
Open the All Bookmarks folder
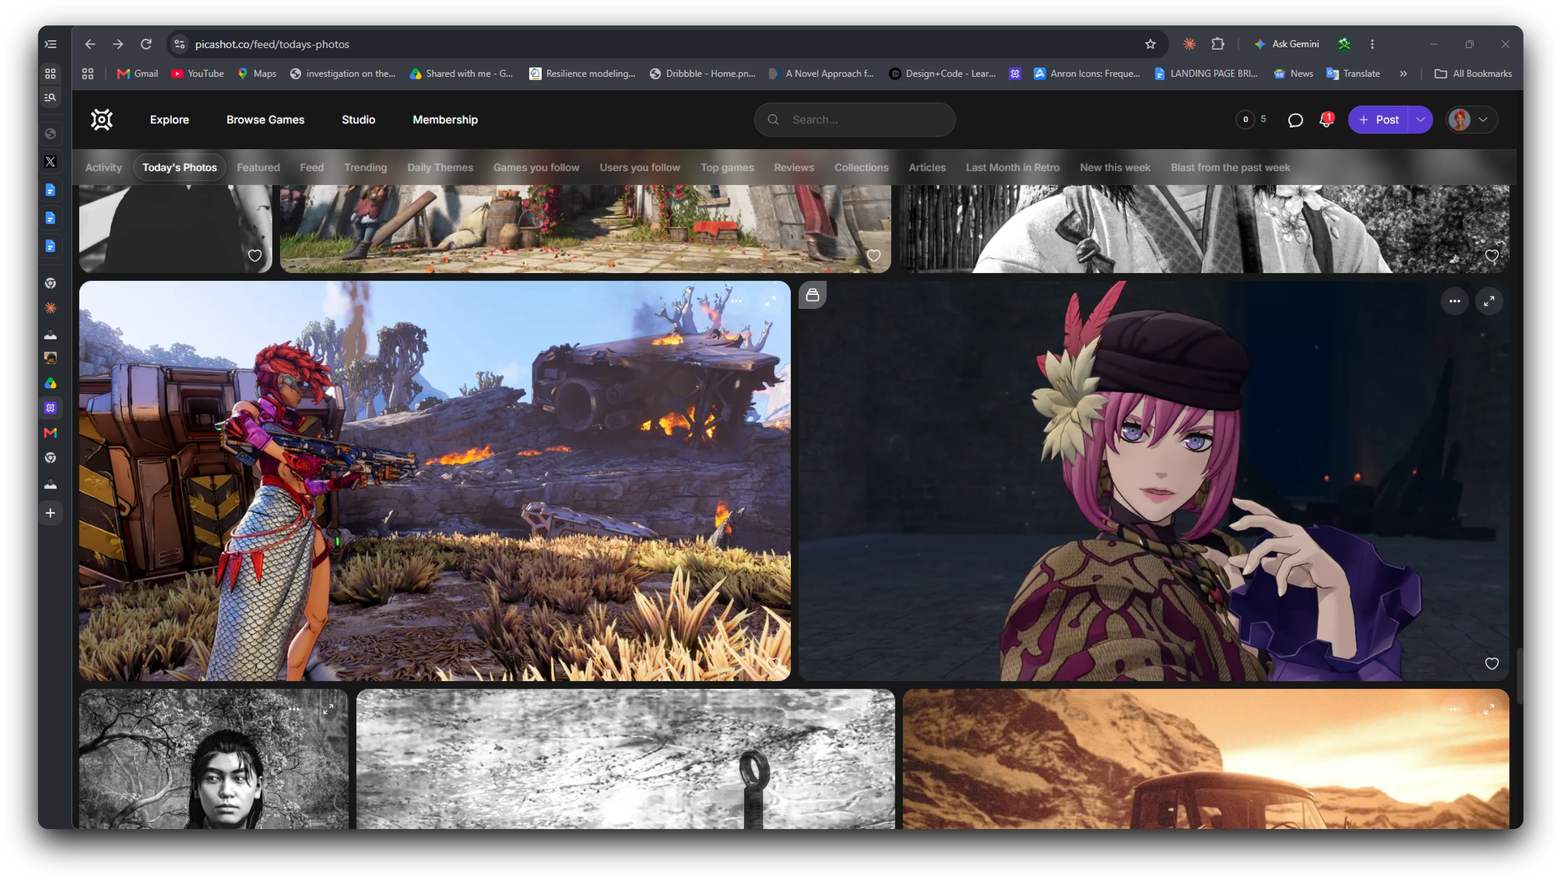[x=1473, y=74]
